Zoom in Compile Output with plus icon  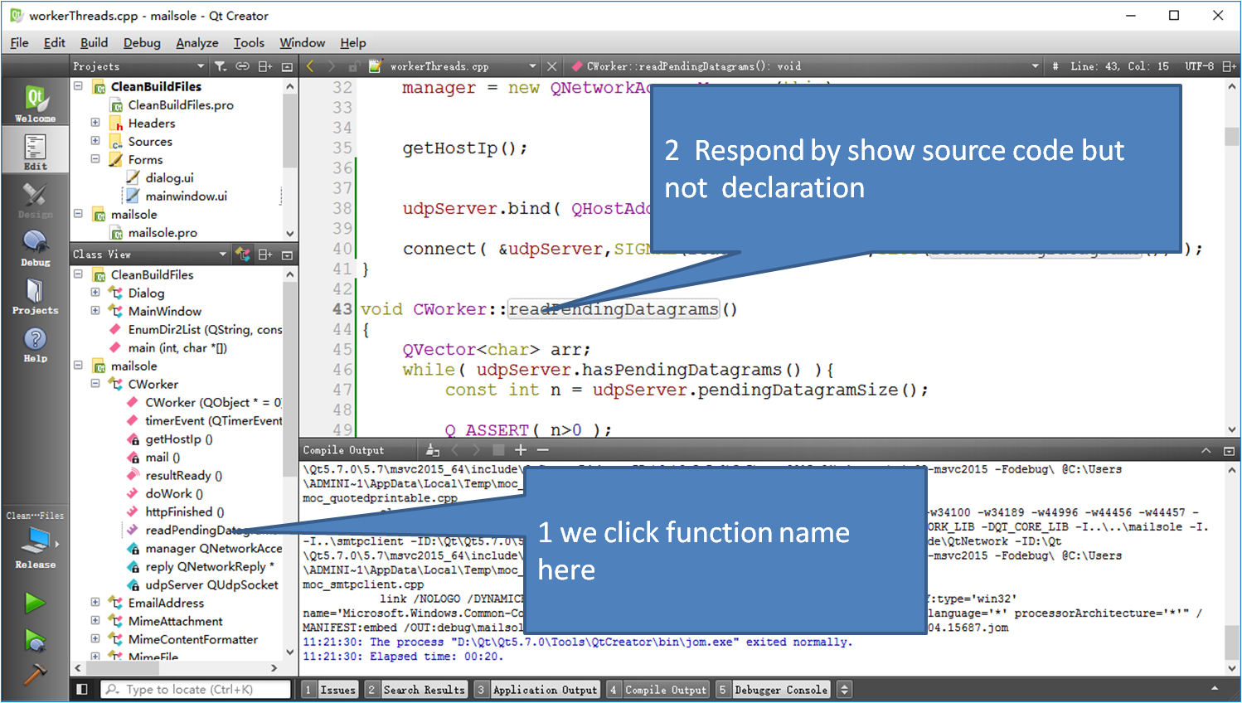click(x=520, y=450)
